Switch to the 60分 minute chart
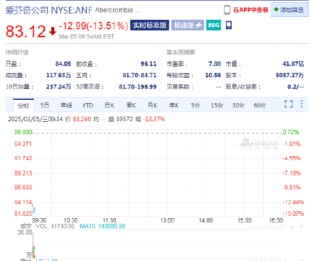The height and width of the screenshot is (261, 310). 260,105
